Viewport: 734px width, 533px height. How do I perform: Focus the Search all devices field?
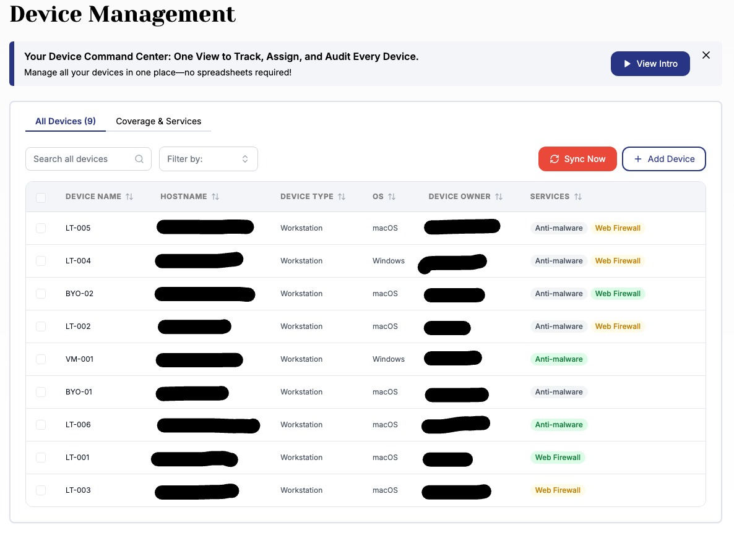click(x=80, y=159)
